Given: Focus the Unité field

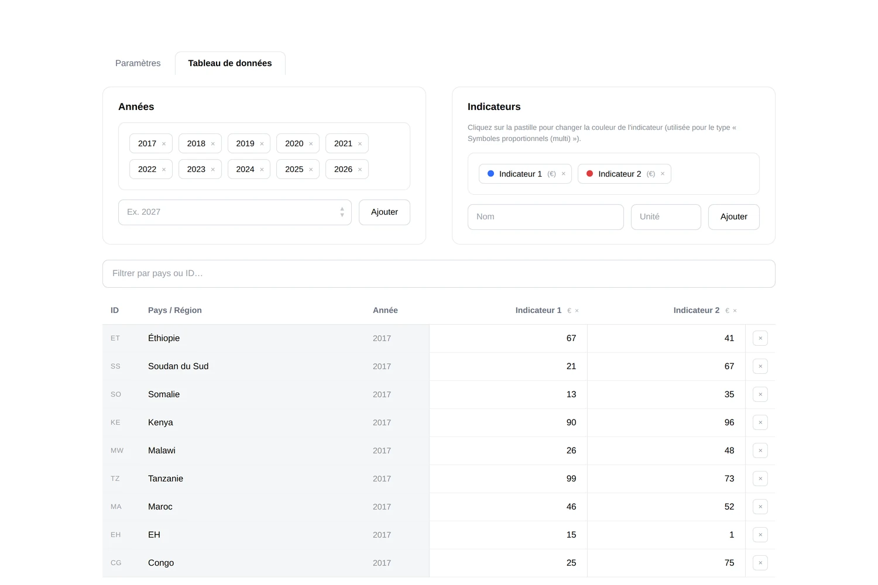Looking at the screenshot, I should pos(666,217).
